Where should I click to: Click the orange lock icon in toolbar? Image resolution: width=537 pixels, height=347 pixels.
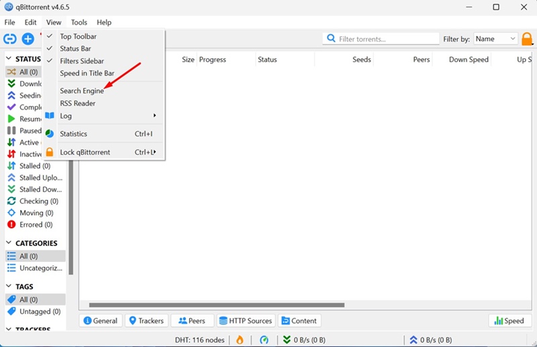point(527,39)
